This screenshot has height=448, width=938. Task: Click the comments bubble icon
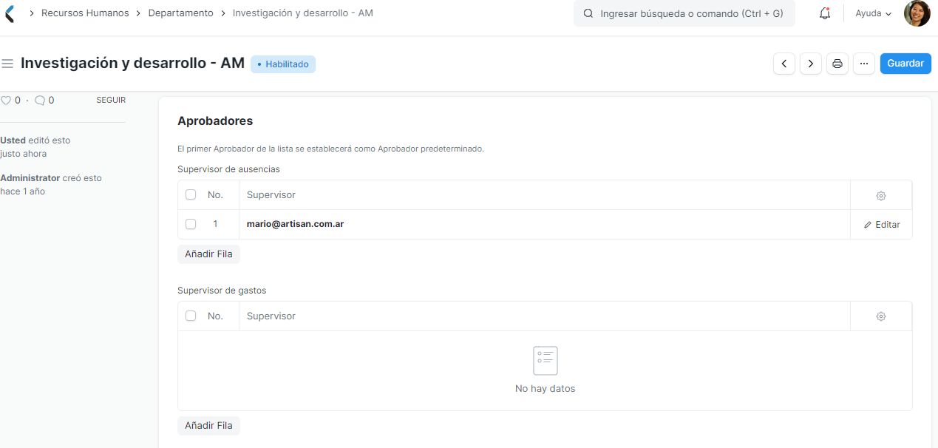[40, 100]
